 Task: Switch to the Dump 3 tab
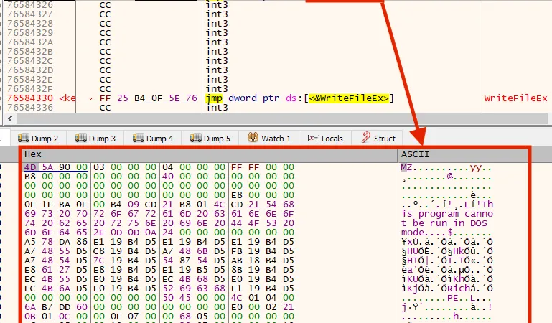point(95,139)
